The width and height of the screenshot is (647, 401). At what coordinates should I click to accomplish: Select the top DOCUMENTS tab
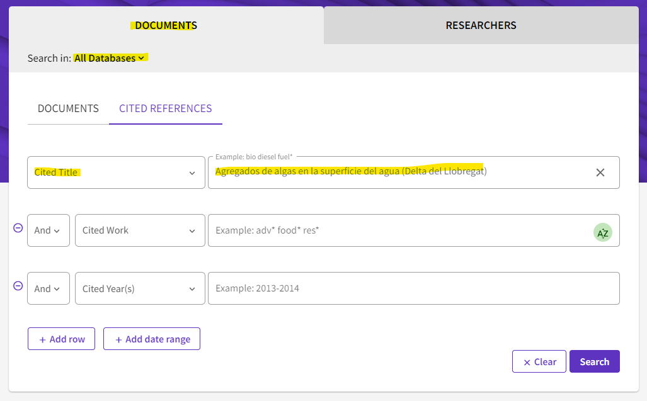[x=166, y=25]
